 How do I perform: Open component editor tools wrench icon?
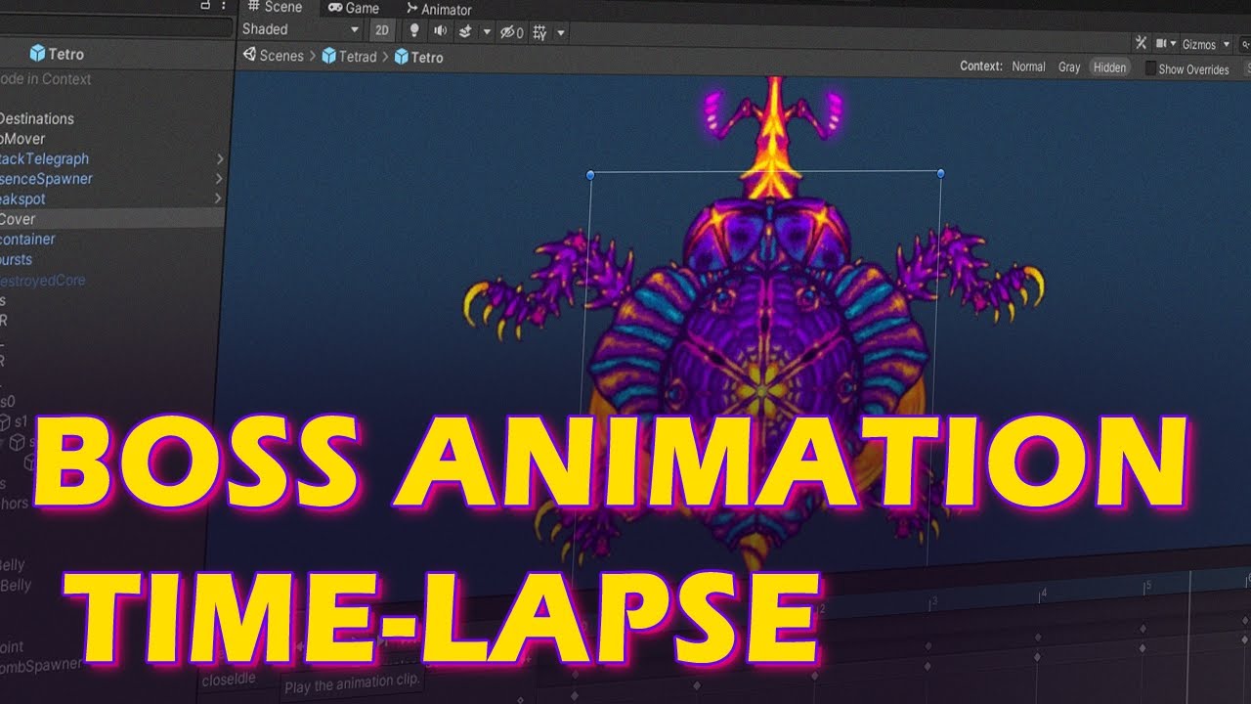[1141, 43]
